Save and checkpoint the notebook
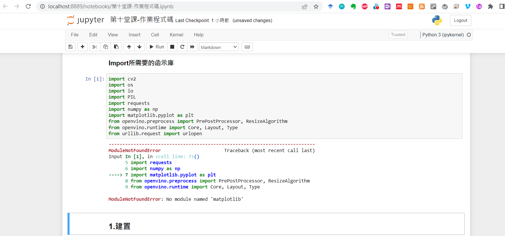The image size is (505, 236). [70, 47]
